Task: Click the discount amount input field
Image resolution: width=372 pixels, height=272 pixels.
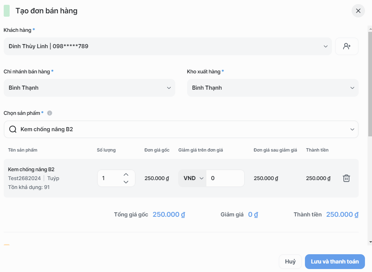Action: [225, 178]
